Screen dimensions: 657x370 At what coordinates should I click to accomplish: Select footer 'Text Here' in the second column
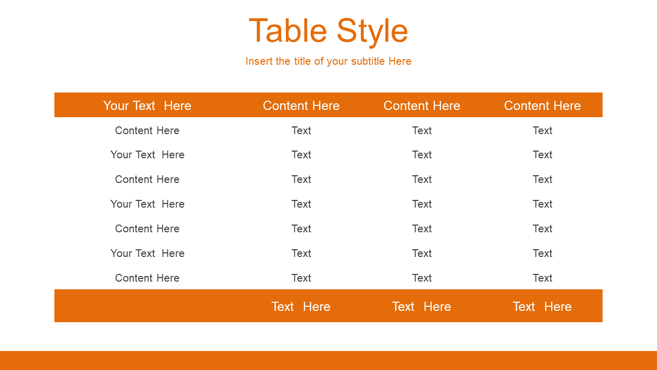tap(301, 307)
